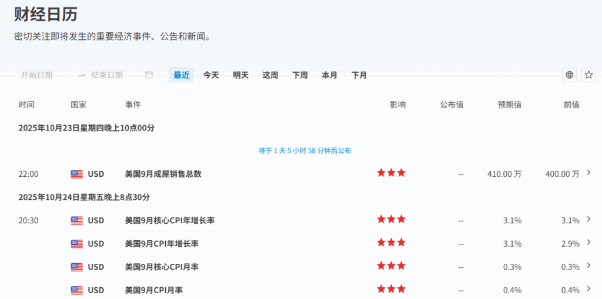This screenshot has height=299, width=602.
Task: Click the globe icon for region settings
Action: coord(569,75)
